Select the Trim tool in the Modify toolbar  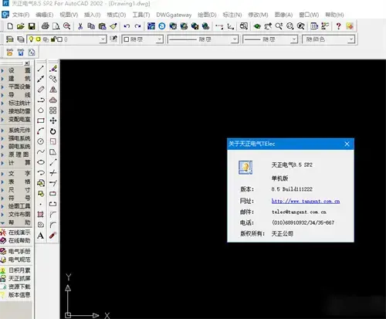pyautogui.click(x=53, y=172)
